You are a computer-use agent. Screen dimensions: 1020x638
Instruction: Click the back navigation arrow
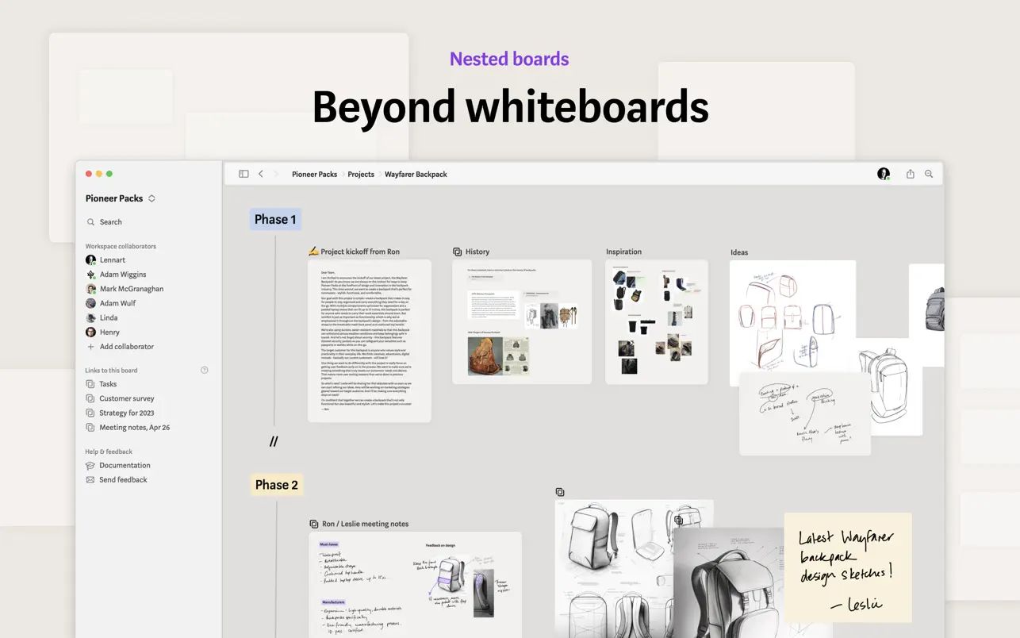[x=260, y=173]
